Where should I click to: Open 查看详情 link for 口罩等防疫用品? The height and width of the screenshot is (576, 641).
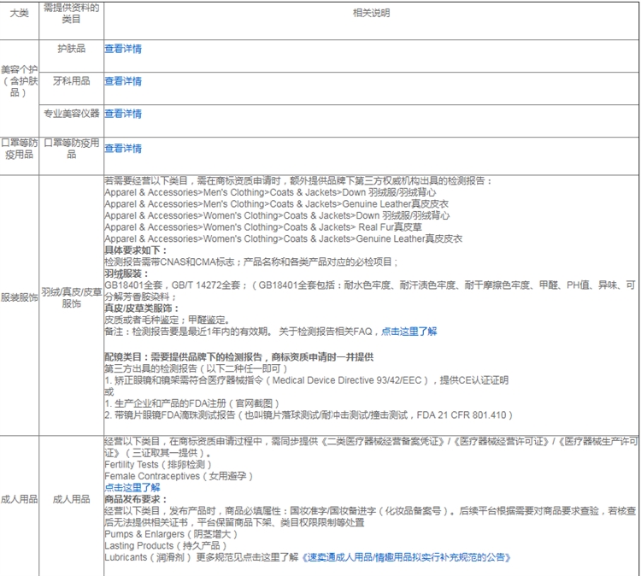pos(123,148)
